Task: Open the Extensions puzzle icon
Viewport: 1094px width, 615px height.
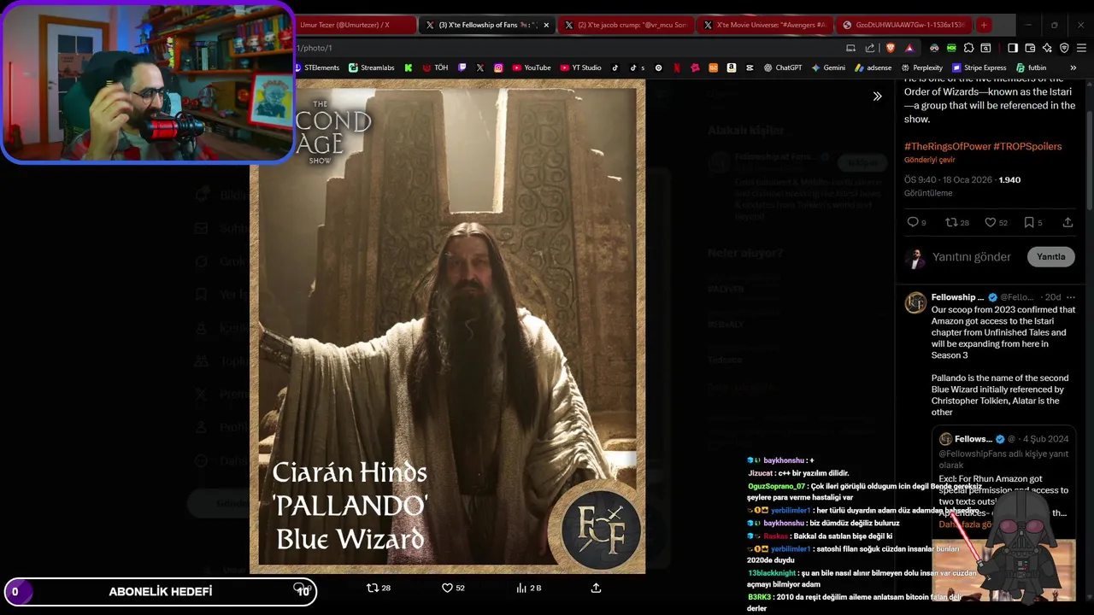Action: click(x=968, y=48)
